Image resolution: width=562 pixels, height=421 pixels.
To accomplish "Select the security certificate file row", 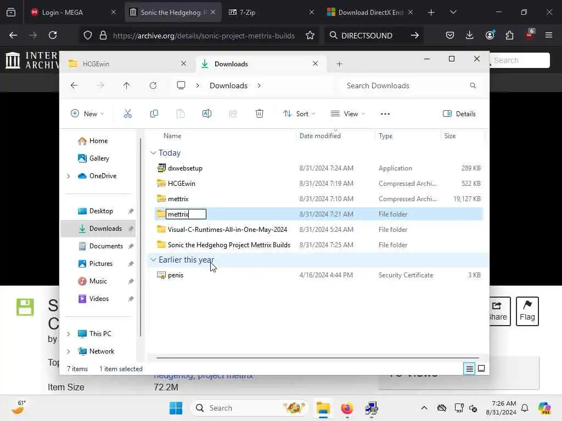I will point(319,275).
